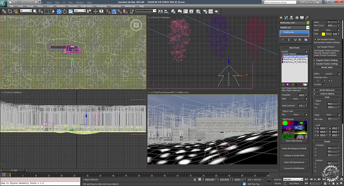
Task: Click the pink teapot add-object icon
Action: pyautogui.click(x=287, y=84)
